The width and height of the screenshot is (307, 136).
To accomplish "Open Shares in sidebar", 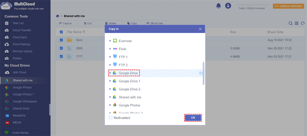I will pos(17,58).
